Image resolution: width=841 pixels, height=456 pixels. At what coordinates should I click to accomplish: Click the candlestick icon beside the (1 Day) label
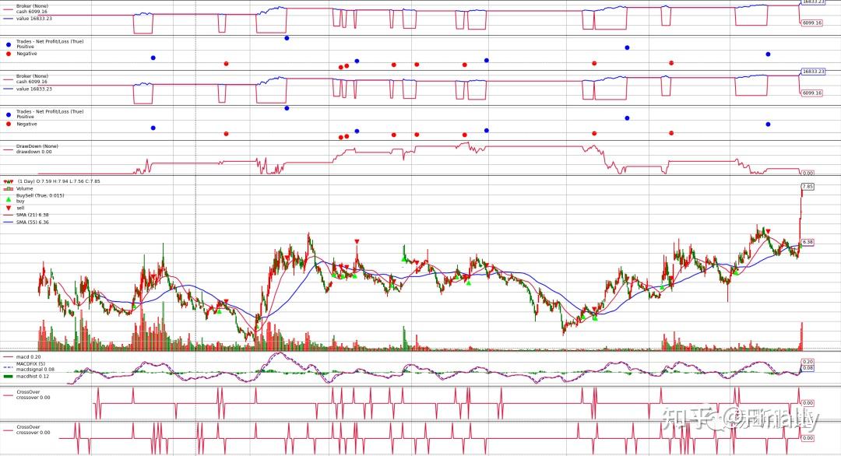[x=7, y=182]
